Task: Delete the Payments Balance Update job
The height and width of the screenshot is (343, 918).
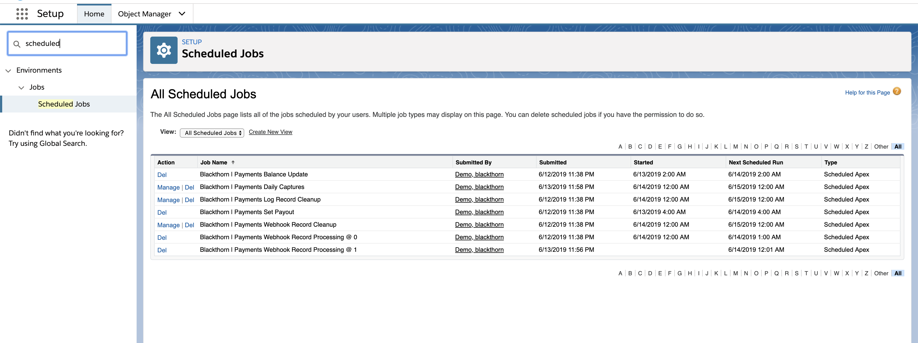Action: (162, 175)
